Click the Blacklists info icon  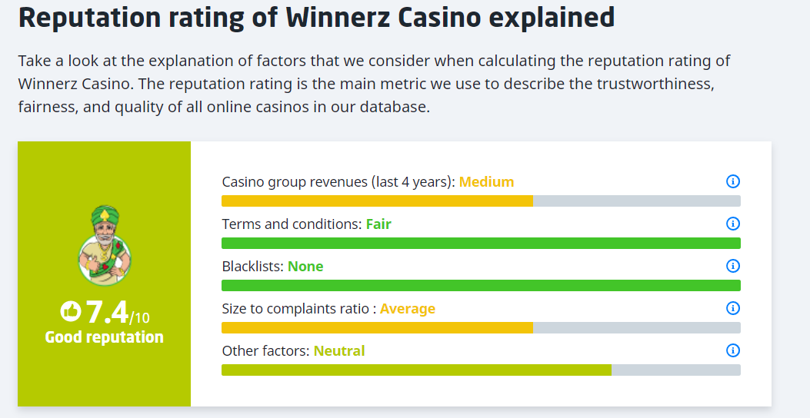[732, 266]
